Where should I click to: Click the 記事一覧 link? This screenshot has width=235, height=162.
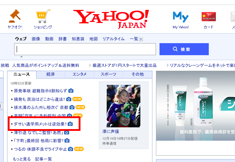click(x=44, y=159)
